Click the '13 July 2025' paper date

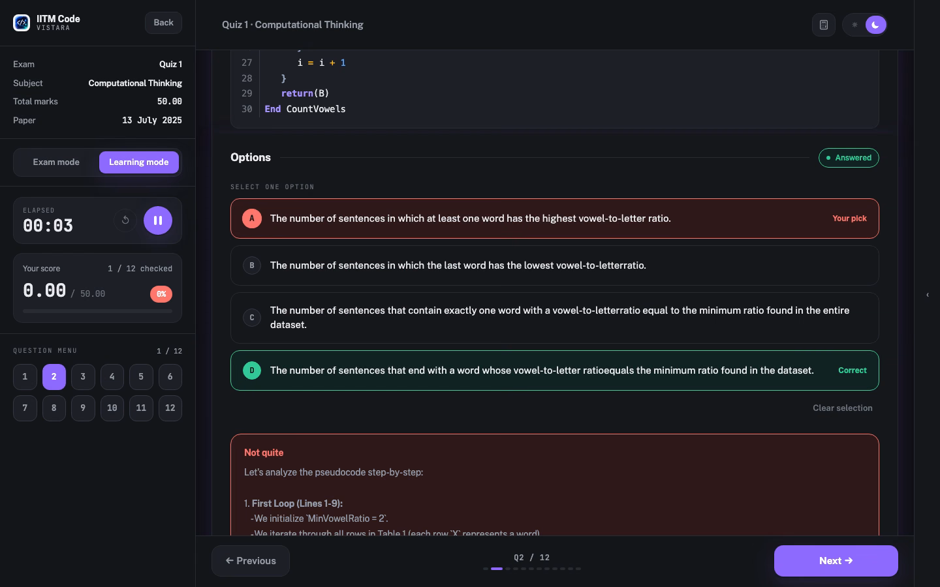152,121
